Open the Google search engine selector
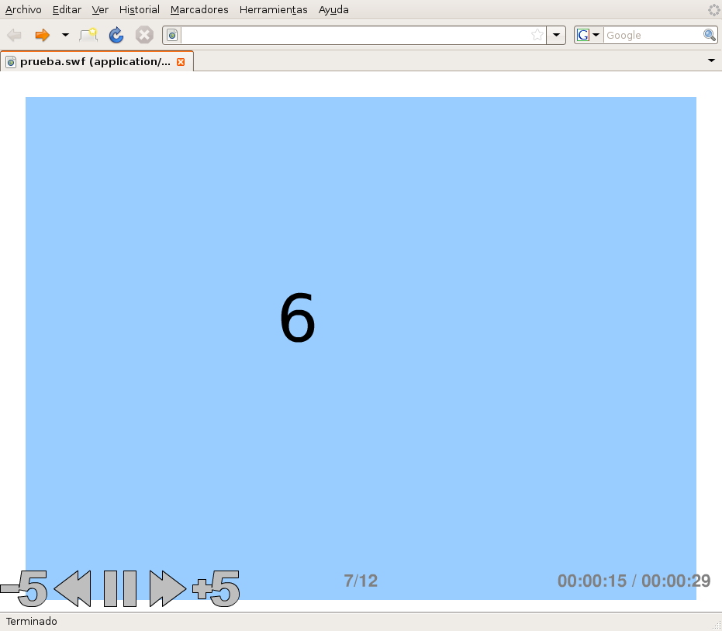The height and width of the screenshot is (631, 722). [x=588, y=35]
